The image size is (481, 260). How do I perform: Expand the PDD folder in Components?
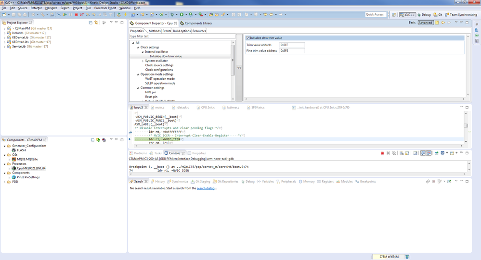pyautogui.click(x=4, y=182)
